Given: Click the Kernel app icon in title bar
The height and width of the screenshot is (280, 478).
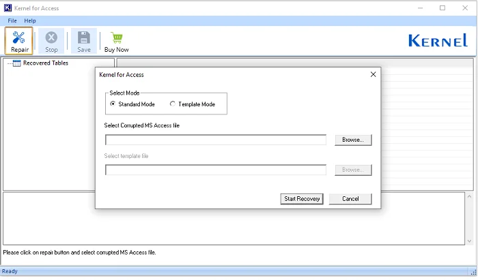Looking at the screenshot, I should [8, 8].
